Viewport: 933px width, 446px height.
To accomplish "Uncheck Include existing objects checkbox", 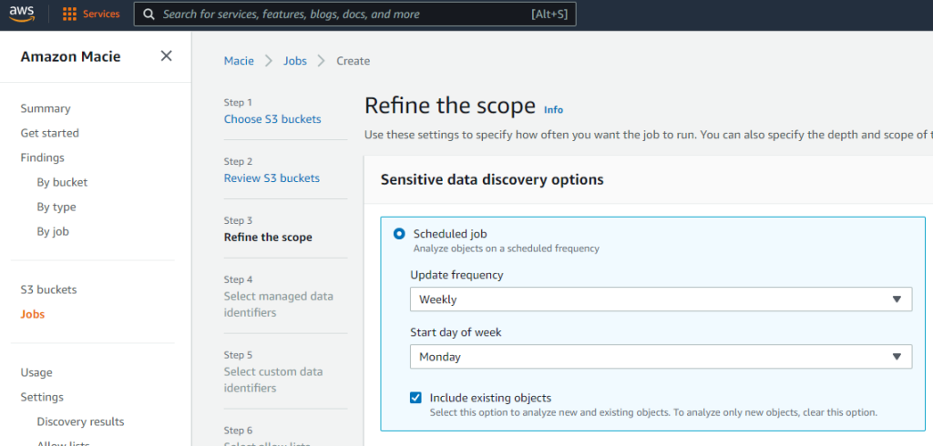I will tap(415, 398).
